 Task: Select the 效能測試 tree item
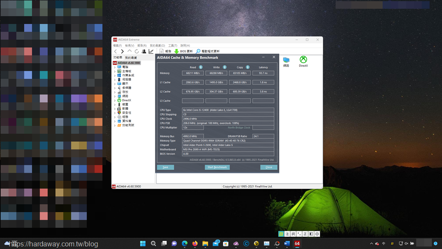click(128, 125)
